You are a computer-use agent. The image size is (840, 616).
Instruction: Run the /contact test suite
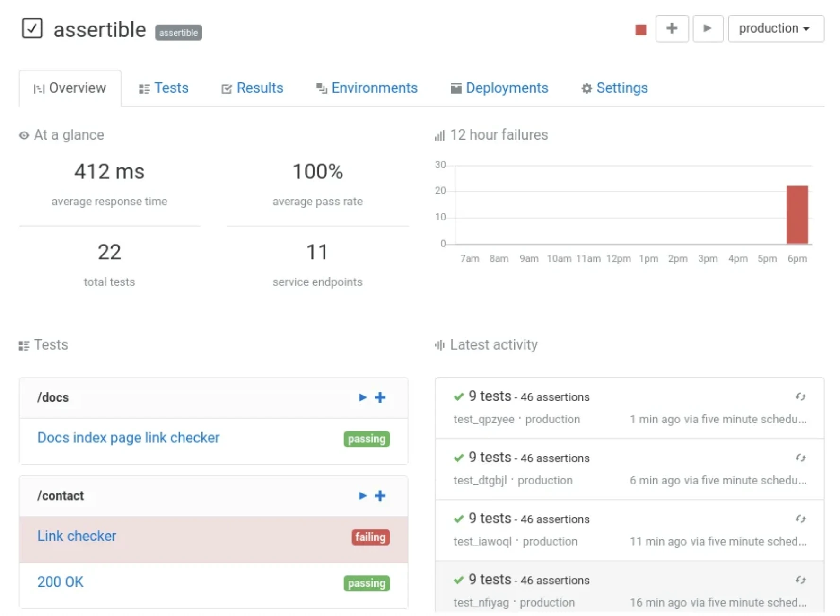[x=362, y=496]
